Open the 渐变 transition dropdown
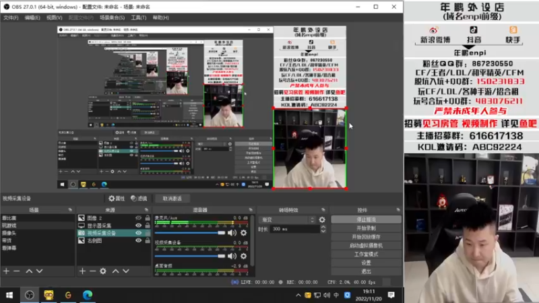Screen dimensions: 539x303 point(288,220)
